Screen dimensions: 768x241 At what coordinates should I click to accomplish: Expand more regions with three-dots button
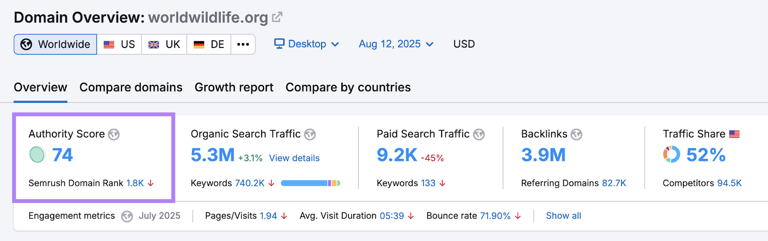(x=243, y=44)
